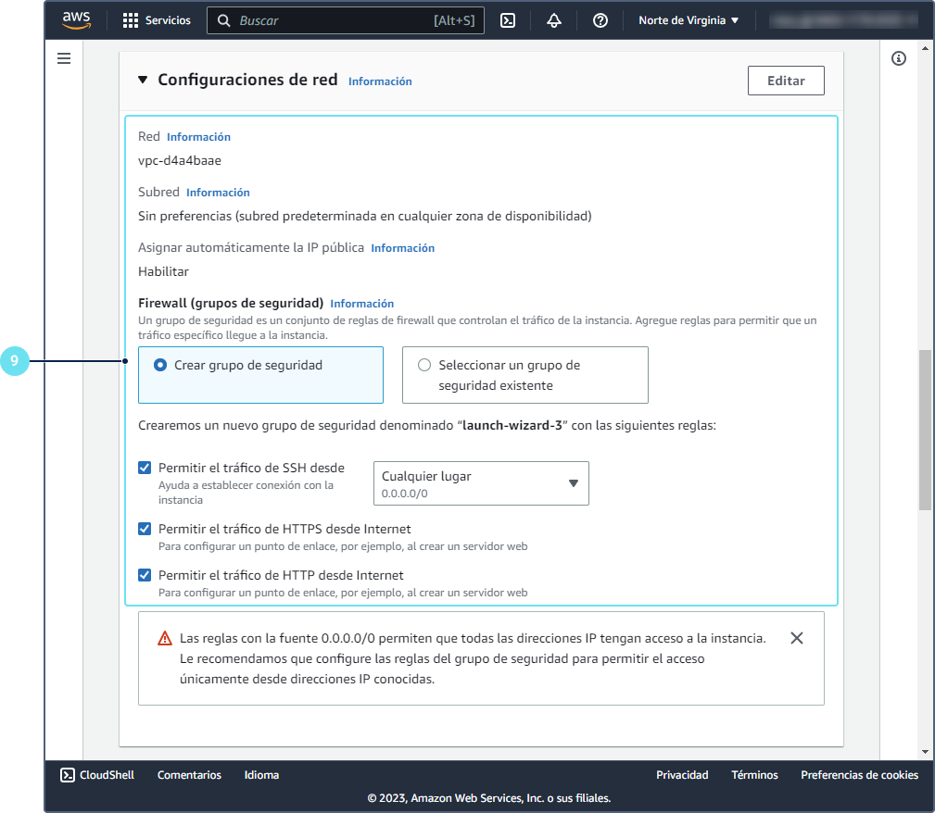Click the vertical scrollbar thumb
The image size is (935, 813).
pos(925,430)
